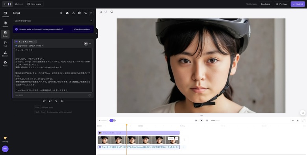This screenshot has width=307, height=155.
Task: Expand the Select Brand Voice dropdown
Action: click(53, 21)
